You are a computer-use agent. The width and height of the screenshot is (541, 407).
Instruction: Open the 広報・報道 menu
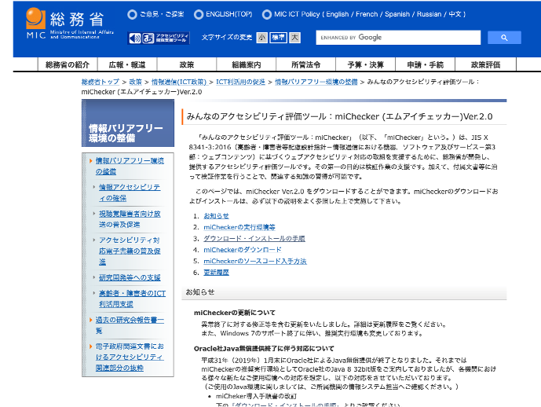[x=127, y=64]
